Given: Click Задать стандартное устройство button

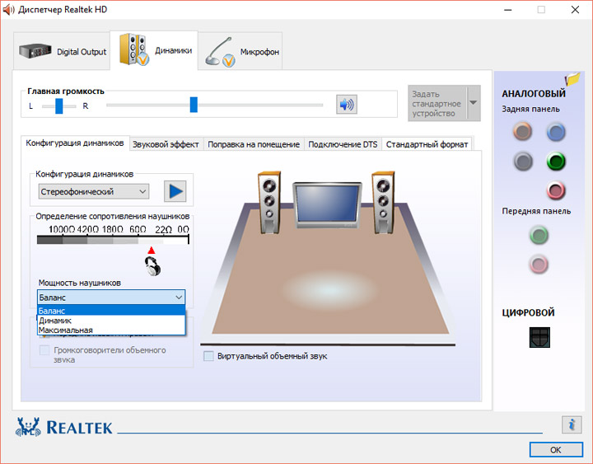Looking at the screenshot, I should point(437,103).
